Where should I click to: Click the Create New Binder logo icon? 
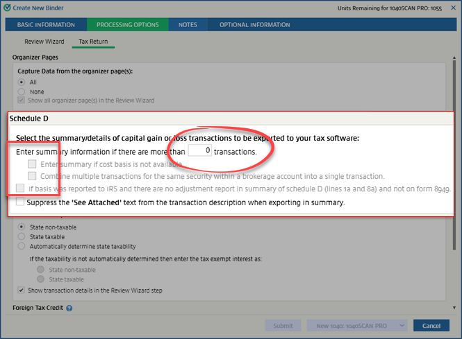point(7,8)
